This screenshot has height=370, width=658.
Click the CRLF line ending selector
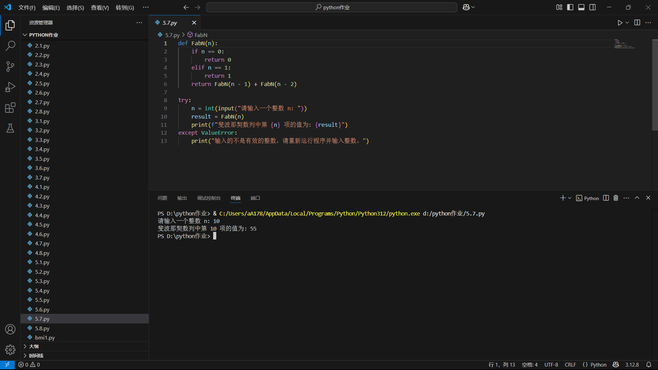(570, 365)
